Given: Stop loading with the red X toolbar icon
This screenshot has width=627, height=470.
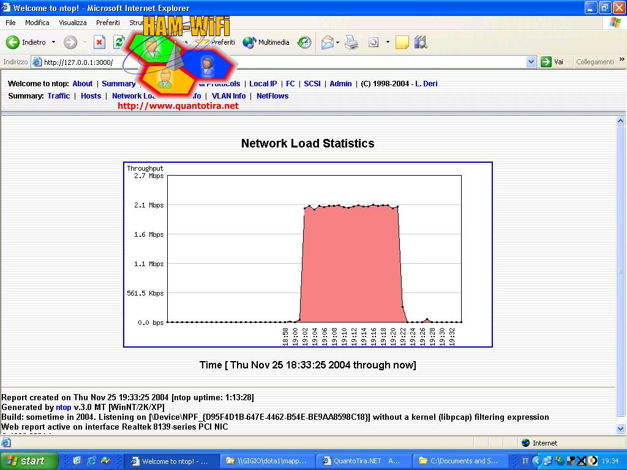Looking at the screenshot, I should [99, 42].
